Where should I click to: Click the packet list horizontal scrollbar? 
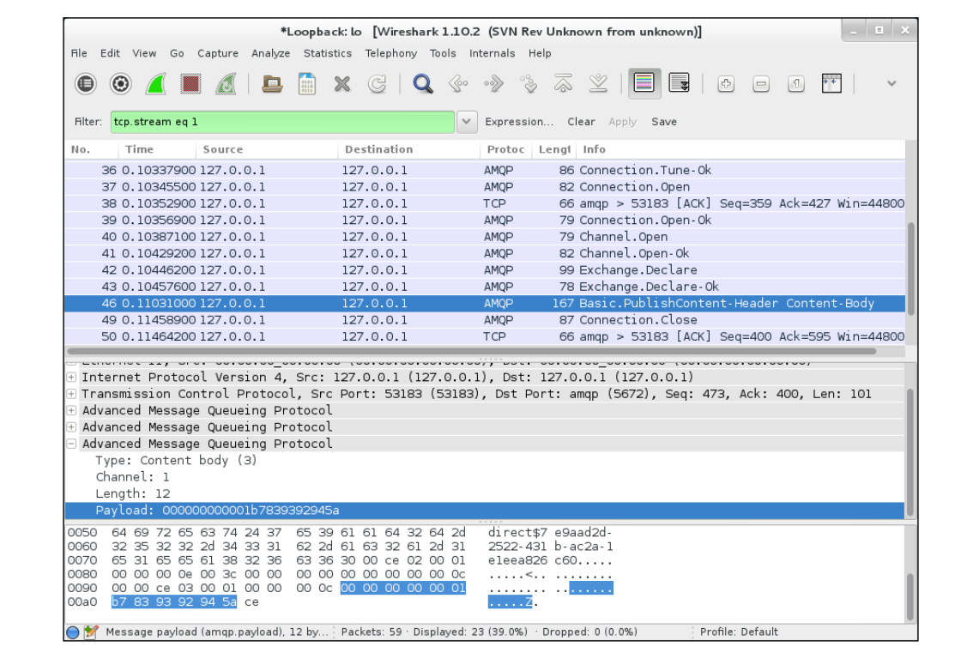(x=472, y=351)
